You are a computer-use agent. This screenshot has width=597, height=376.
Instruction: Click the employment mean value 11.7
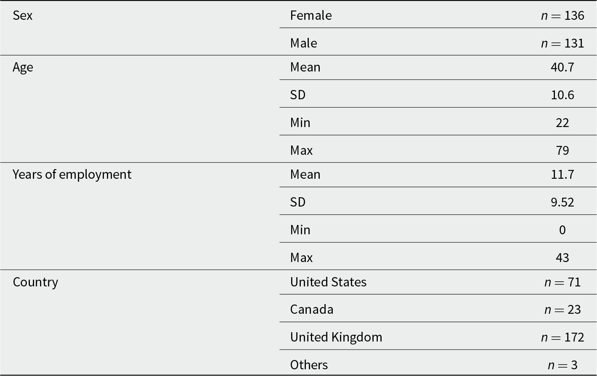coord(563,175)
